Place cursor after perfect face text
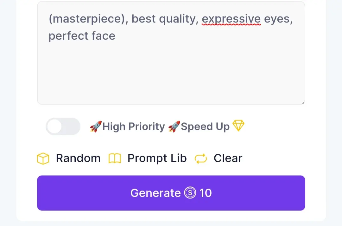Screen dimensions: 342x226 [116, 36]
